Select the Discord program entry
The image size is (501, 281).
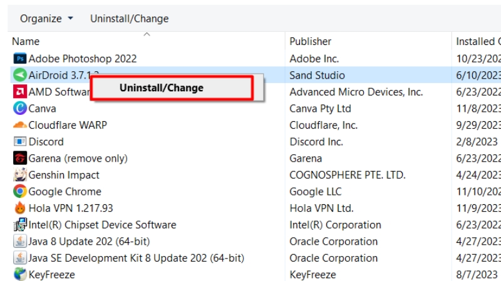tap(46, 142)
